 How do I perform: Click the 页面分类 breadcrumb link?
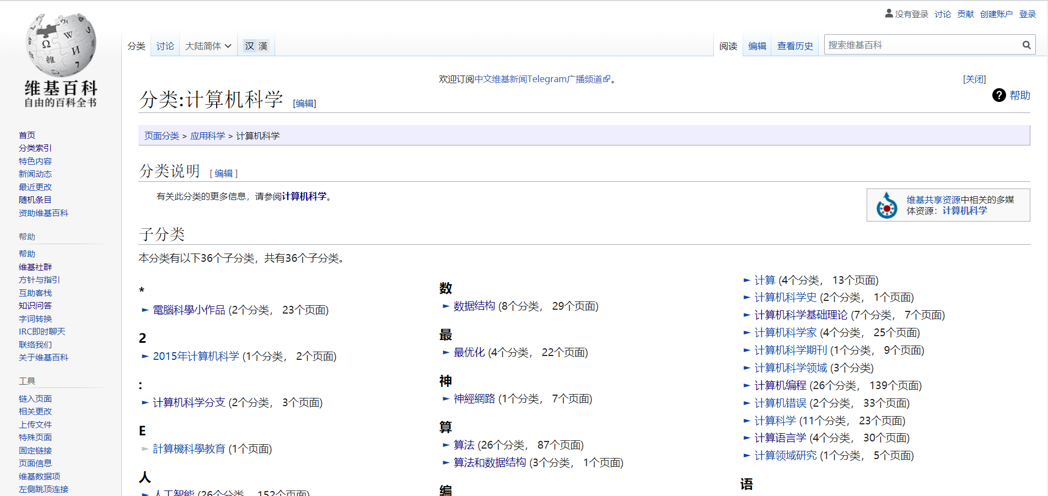click(162, 136)
